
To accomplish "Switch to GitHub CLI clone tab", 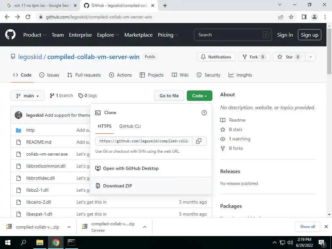I will coord(130,126).
